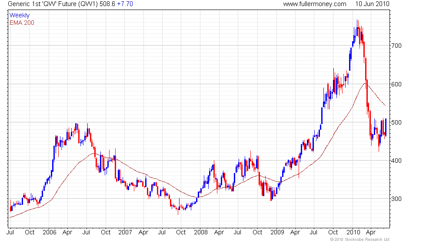Click the 2009 year label on time axis
Screen dimensions: 426x243
click(x=277, y=233)
